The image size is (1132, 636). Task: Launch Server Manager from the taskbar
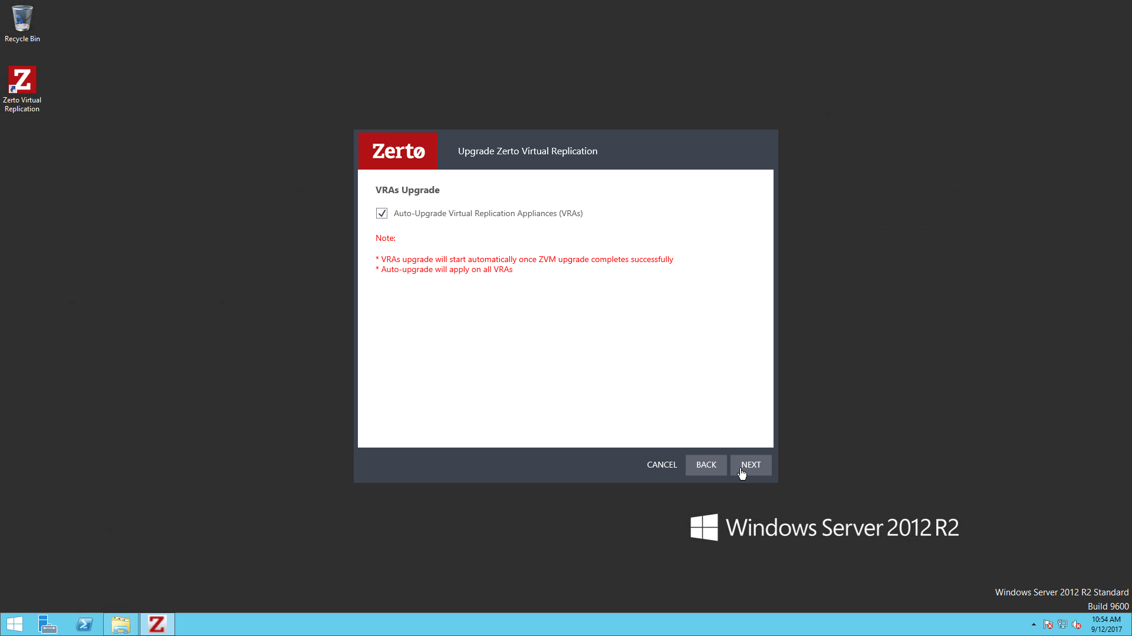pos(47,624)
